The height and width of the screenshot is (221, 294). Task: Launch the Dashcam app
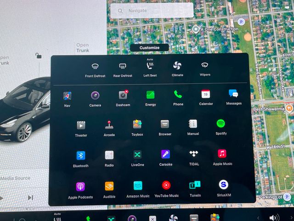coord(123,95)
